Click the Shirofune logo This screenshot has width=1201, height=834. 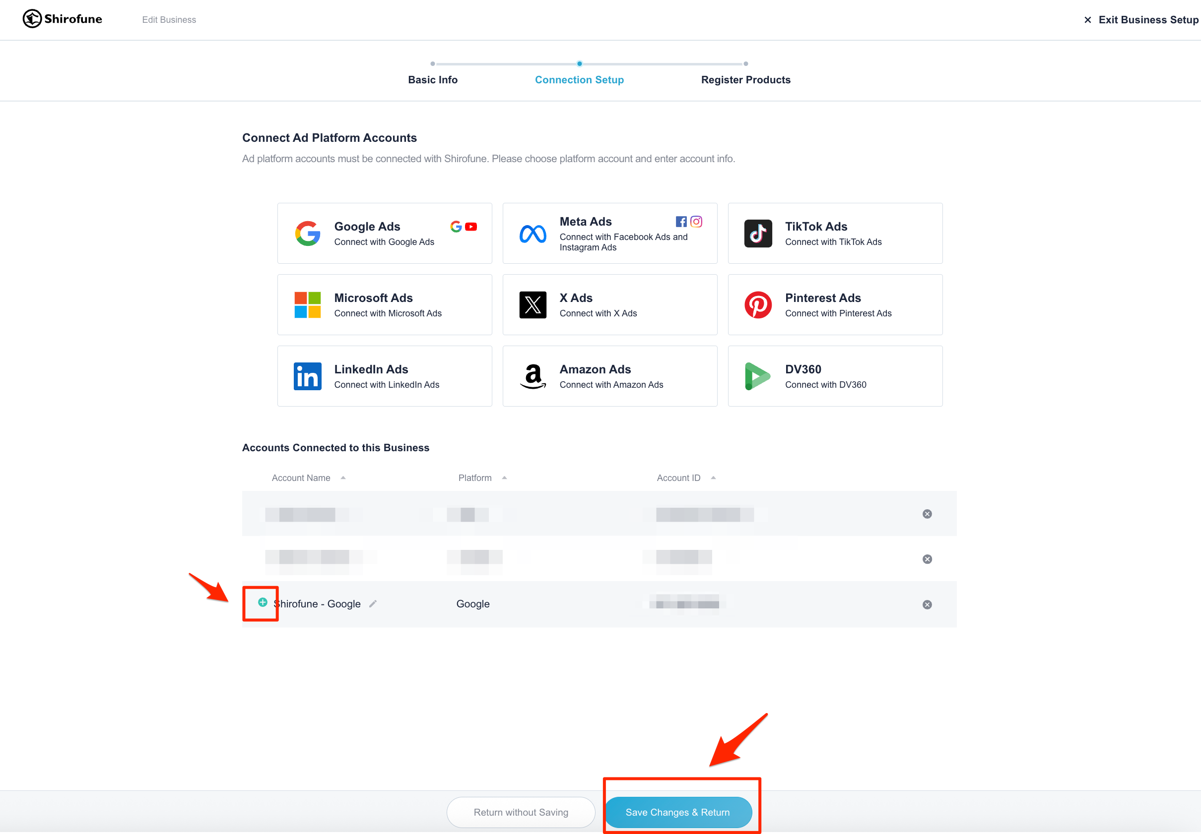click(62, 19)
